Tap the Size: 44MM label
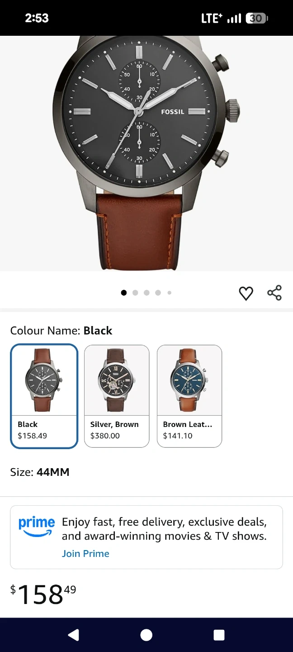Screen dimensions: 293x652 (x=40, y=472)
